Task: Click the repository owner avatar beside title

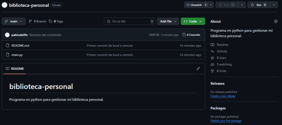Action: coord(5,5)
